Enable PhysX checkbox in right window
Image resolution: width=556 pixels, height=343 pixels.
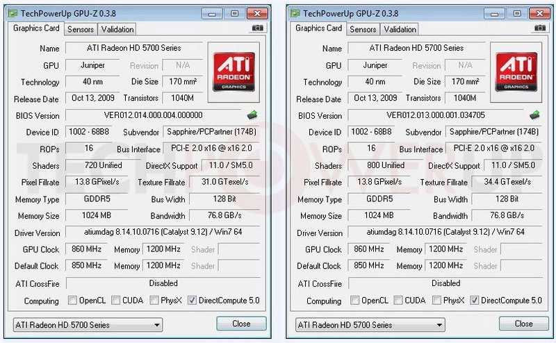[x=436, y=301]
